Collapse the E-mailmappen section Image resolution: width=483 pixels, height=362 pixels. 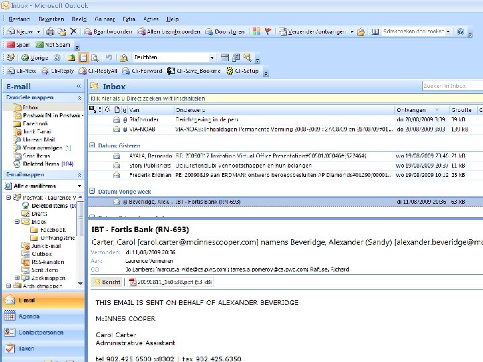coord(79,175)
